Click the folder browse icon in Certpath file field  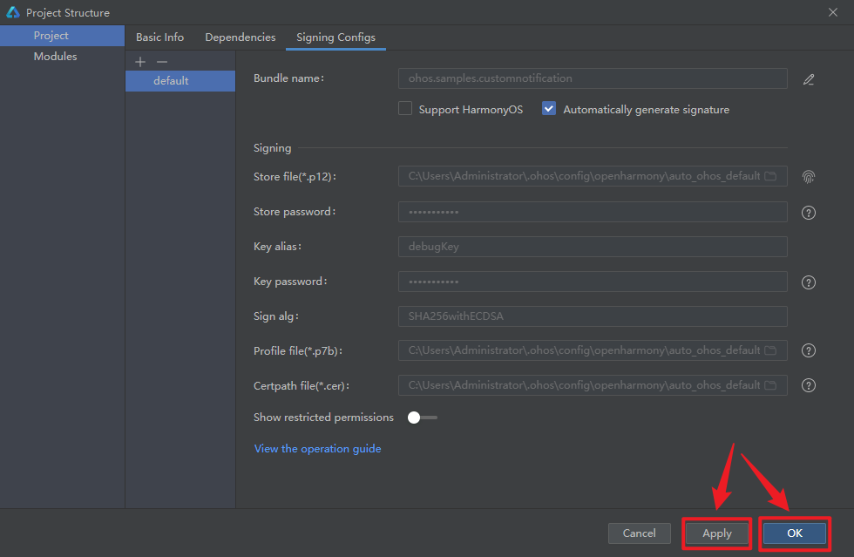point(770,384)
